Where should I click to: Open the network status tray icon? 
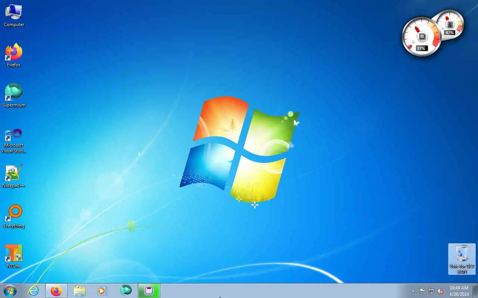431,291
